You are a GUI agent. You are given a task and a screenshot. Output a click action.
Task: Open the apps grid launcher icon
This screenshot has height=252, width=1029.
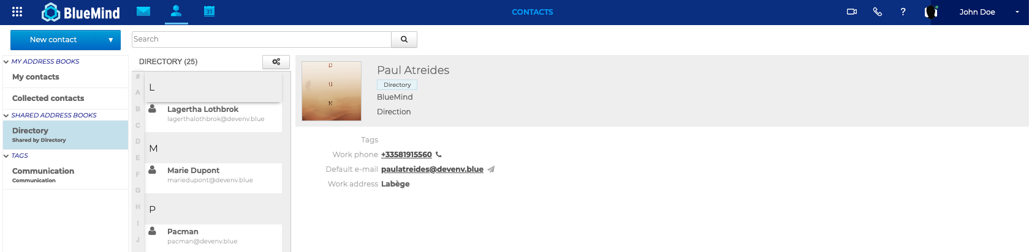tap(17, 12)
